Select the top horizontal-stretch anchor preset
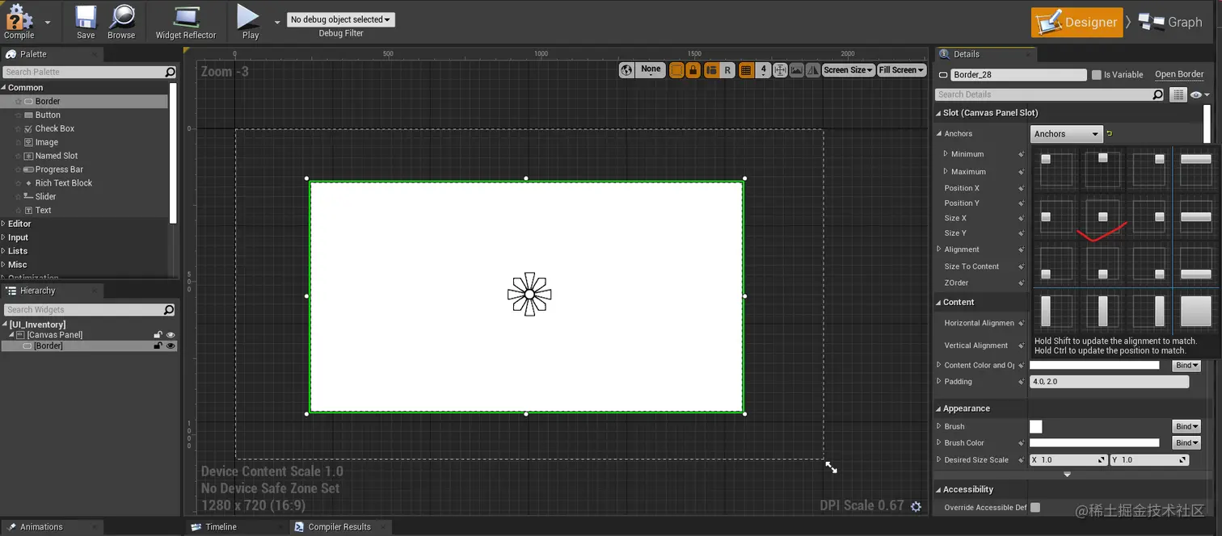The image size is (1222, 536). [1196, 170]
